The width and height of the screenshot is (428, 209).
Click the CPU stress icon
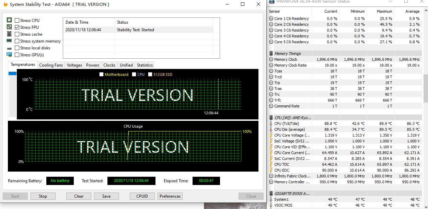[9, 20]
